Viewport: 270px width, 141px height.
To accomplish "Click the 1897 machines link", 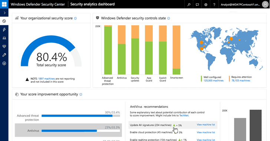I will (46, 79).
